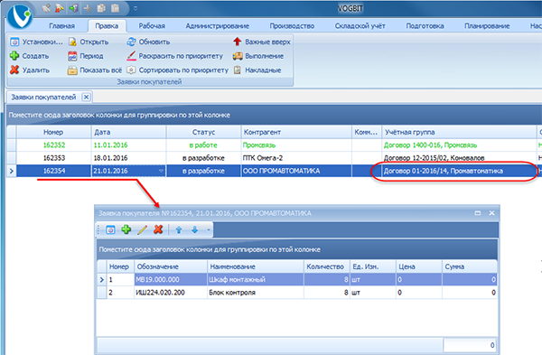Screen dimensions: 542x355
Task: Select item МВ19.000.000 cell
Action: [x=171, y=280]
